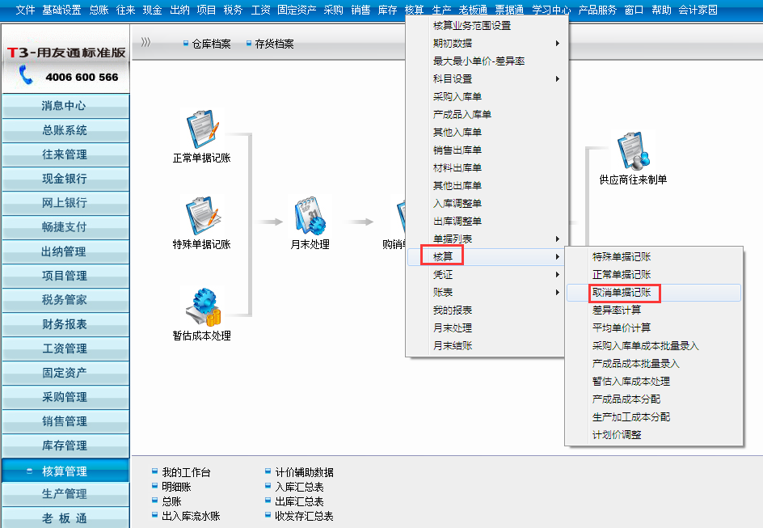
Task: Switch to 总账系统 in the sidebar
Action: point(65,130)
